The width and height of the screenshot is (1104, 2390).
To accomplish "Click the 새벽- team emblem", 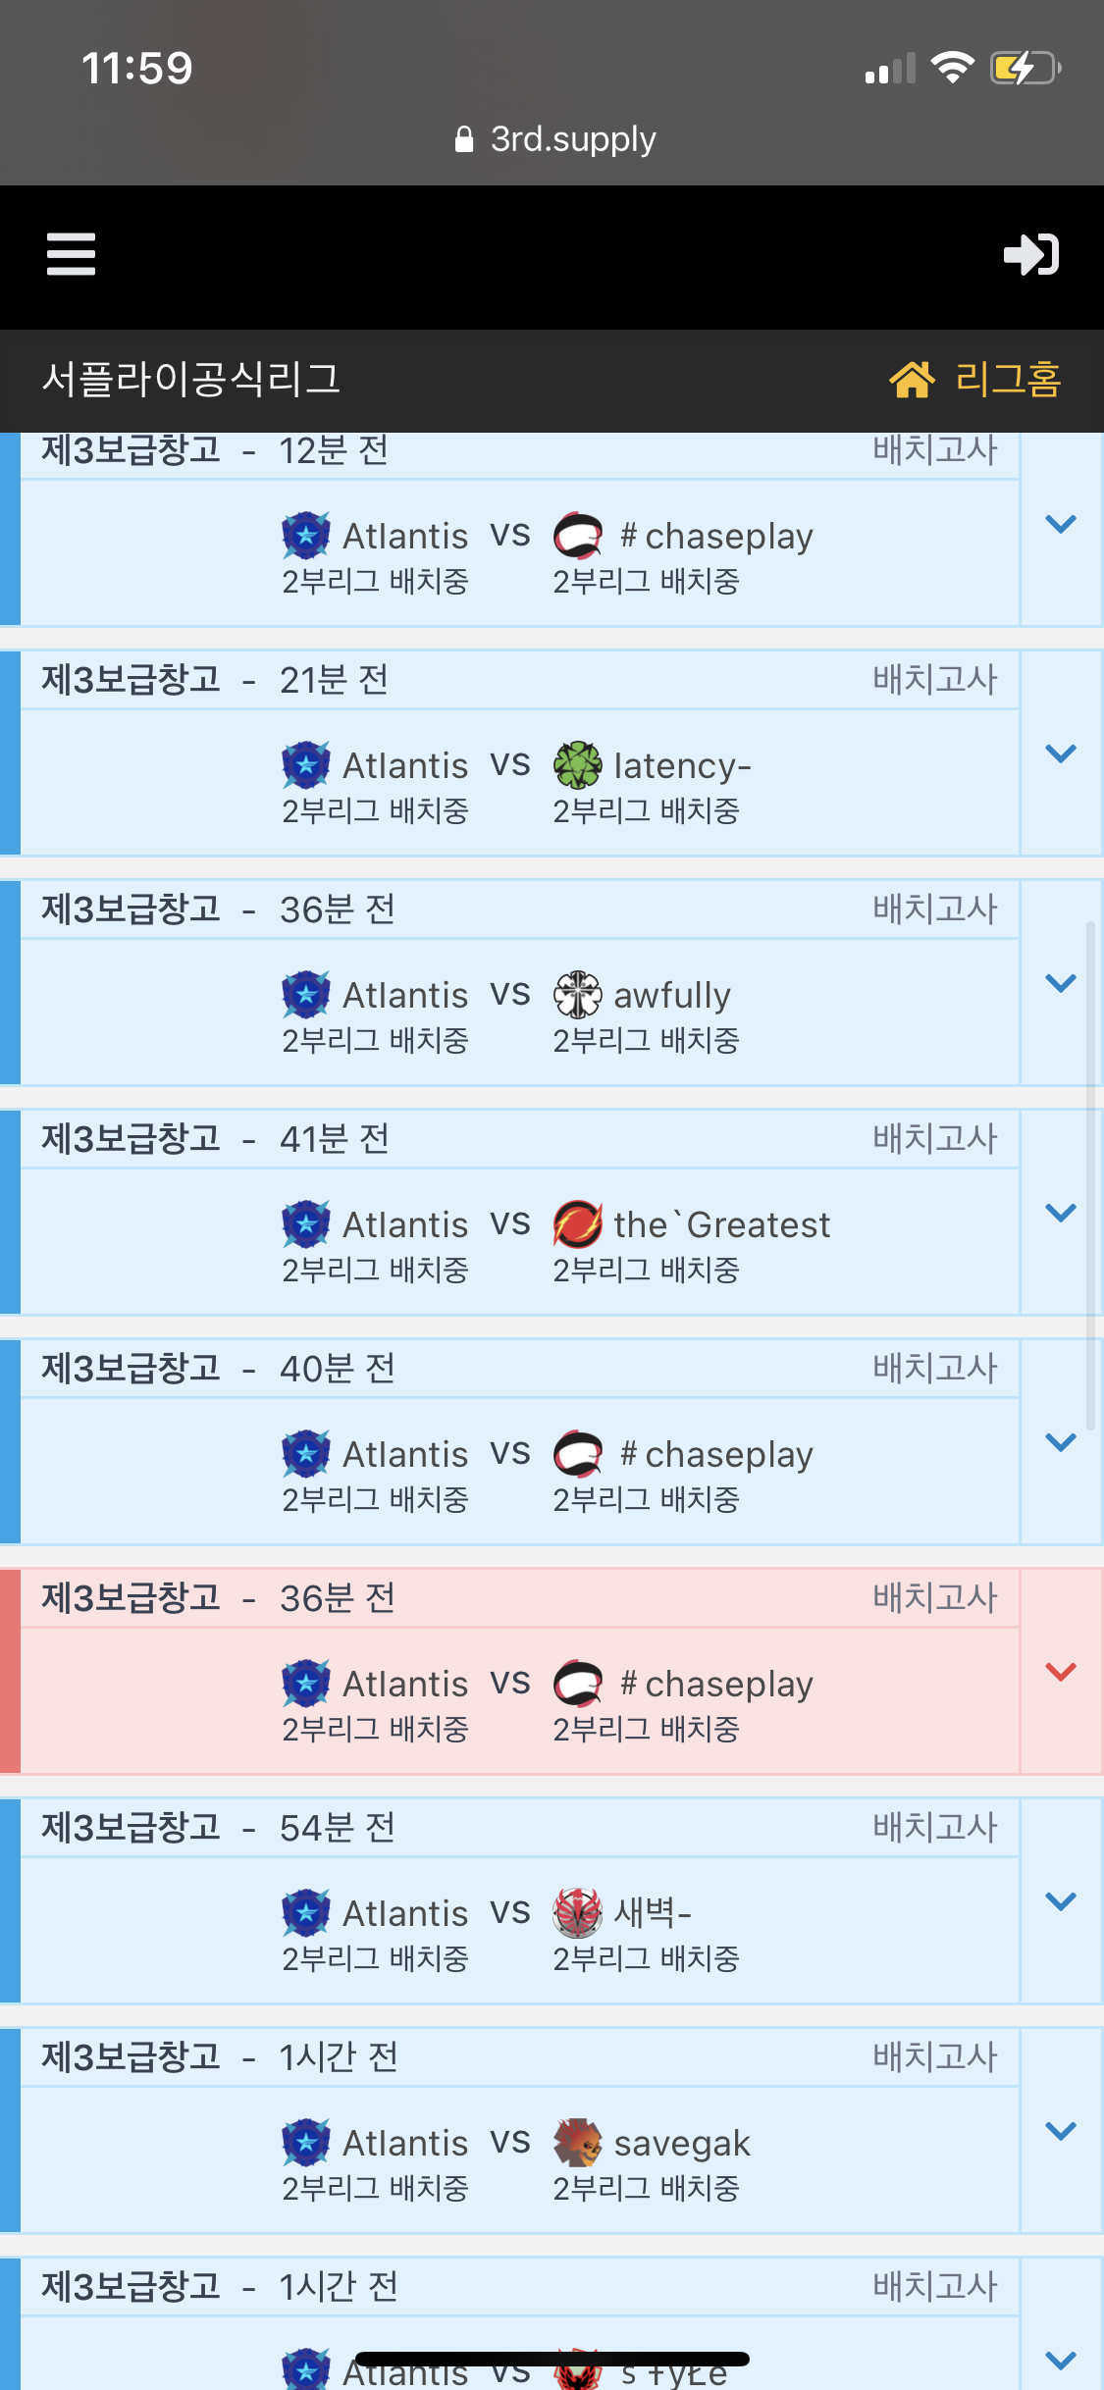I will point(577,1913).
